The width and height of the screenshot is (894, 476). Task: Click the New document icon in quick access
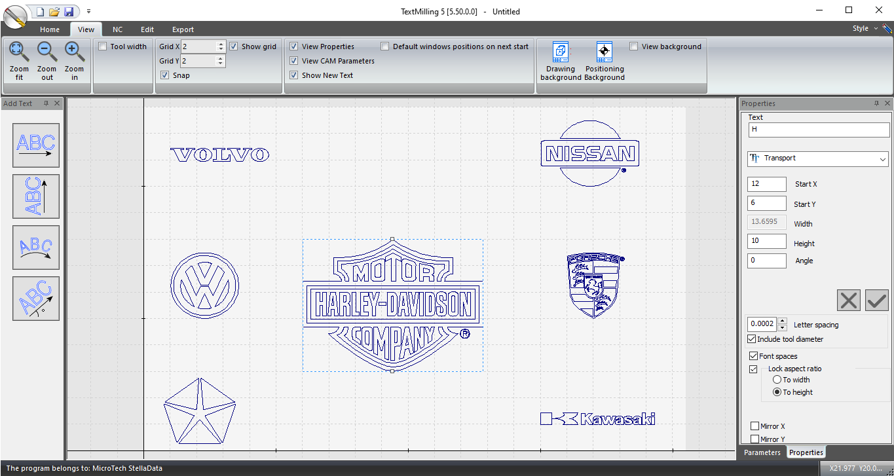40,11
